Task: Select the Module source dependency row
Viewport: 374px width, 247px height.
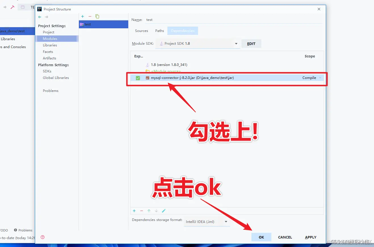Action: pos(227,71)
